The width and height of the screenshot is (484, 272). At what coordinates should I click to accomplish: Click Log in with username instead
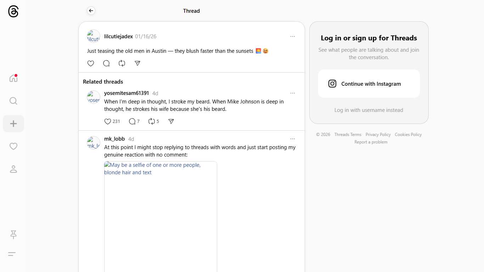pos(368,110)
